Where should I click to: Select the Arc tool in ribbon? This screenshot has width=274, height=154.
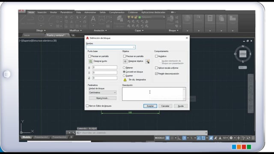tap(51, 19)
